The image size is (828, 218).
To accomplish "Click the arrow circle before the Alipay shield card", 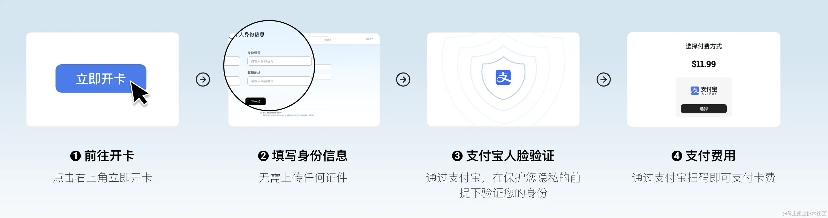I will tap(403, 79).
